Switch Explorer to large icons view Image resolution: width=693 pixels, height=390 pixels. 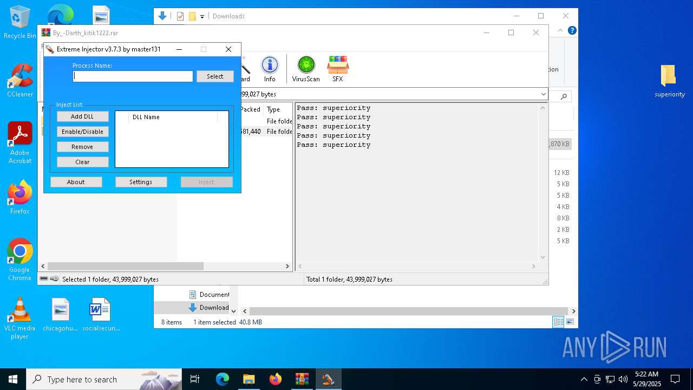point(570,322)
